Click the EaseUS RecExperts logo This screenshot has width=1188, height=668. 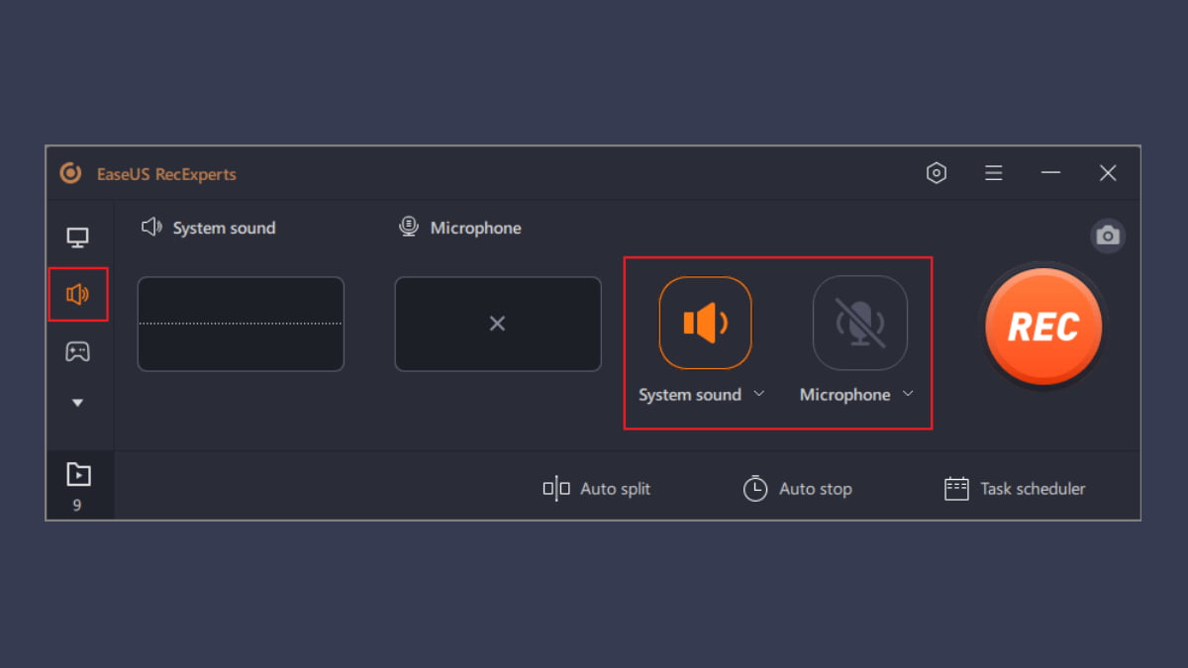click(70, 174)
